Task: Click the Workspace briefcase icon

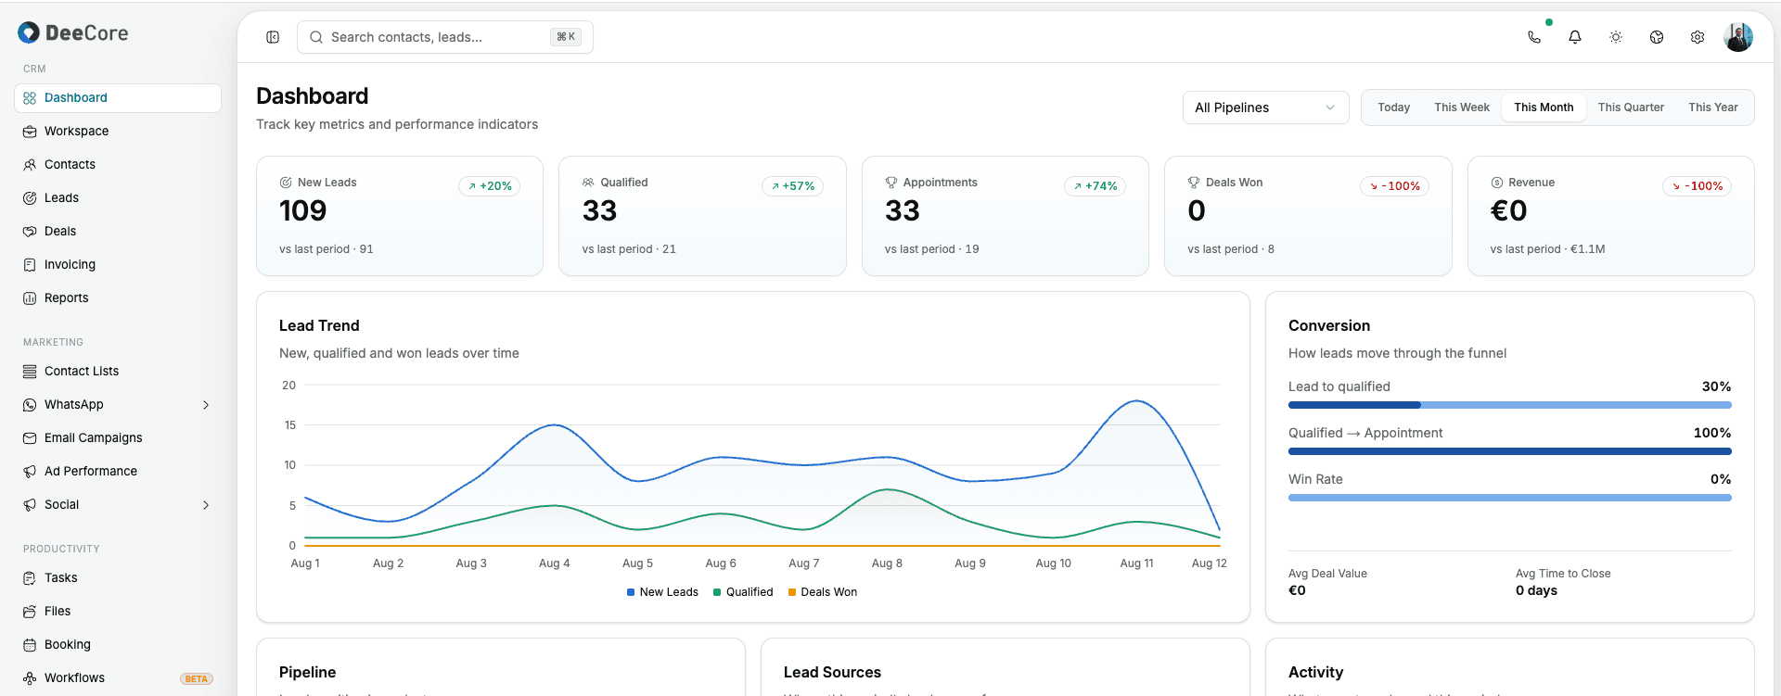Action: [x=30, y=132]
